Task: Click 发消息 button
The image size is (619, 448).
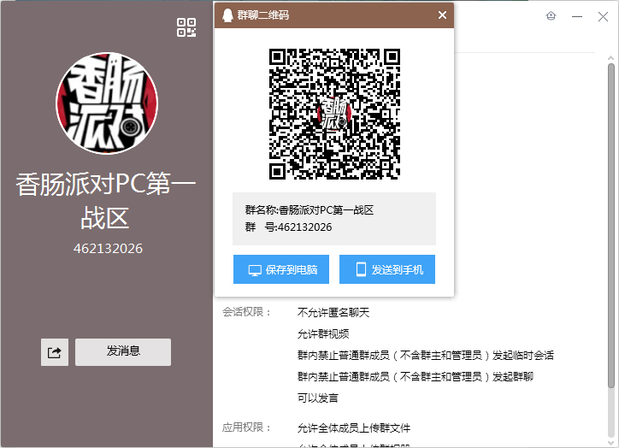Action: point(123,352)
